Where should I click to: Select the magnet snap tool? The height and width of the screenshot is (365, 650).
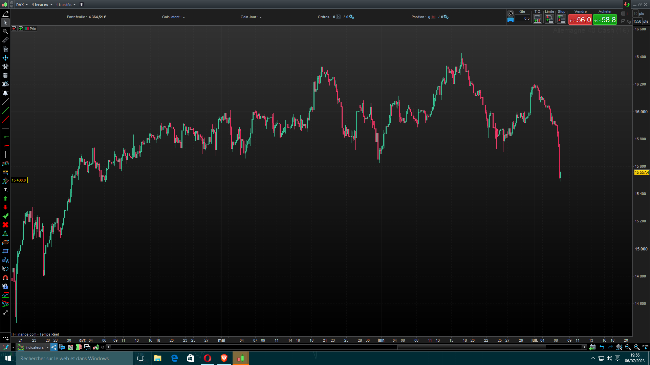click(5, 277)
